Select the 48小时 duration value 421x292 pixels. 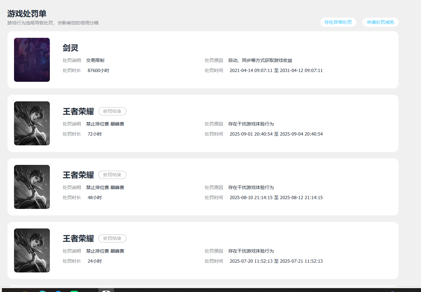[94, 197]
